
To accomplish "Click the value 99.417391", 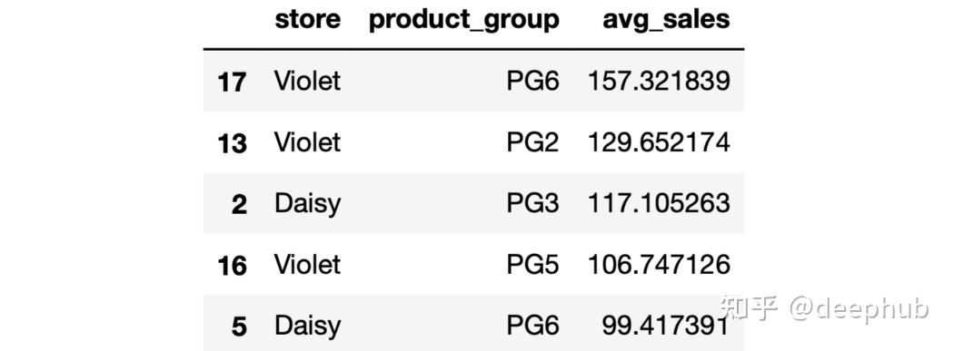I will (x=666, y=327).
